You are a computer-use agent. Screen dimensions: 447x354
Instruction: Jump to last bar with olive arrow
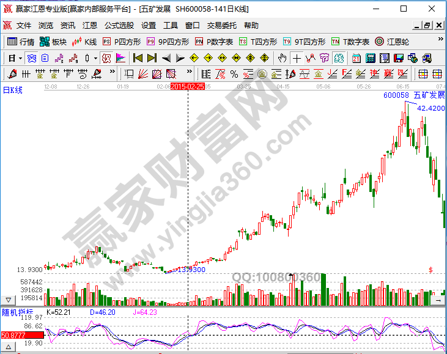click(x=152, y=58)
